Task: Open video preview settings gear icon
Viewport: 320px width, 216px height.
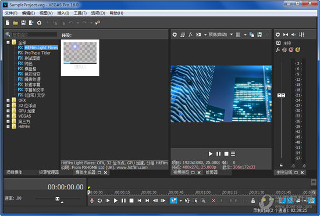Action: click(x=175, y=35)
